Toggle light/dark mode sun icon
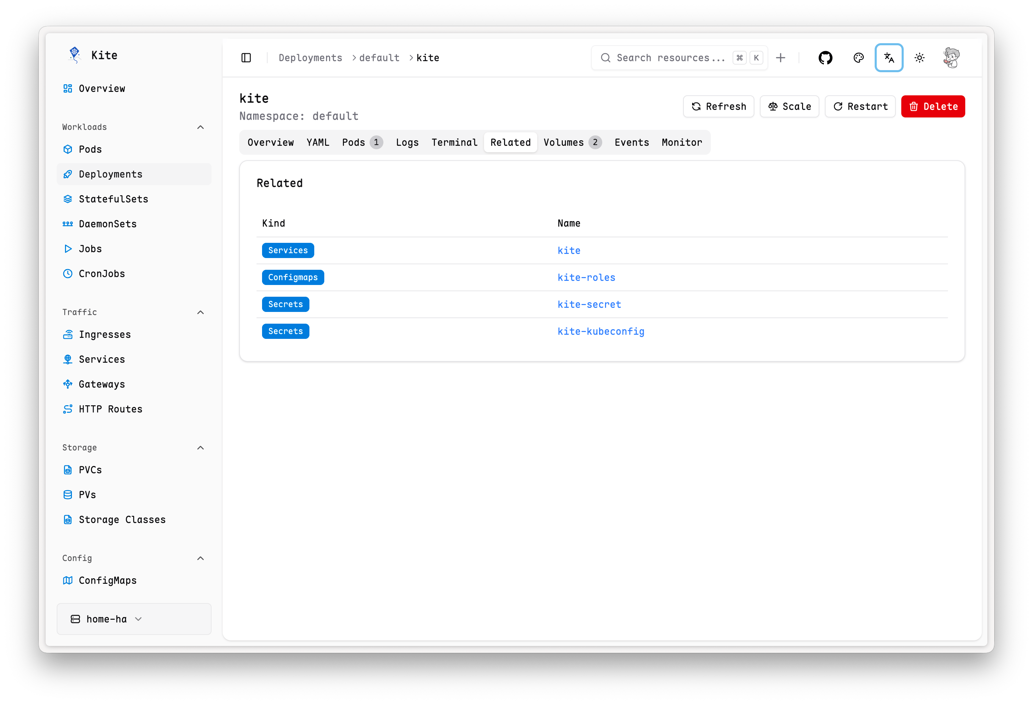The height and width of the screenshot is (704, 1033). (919, 58)
